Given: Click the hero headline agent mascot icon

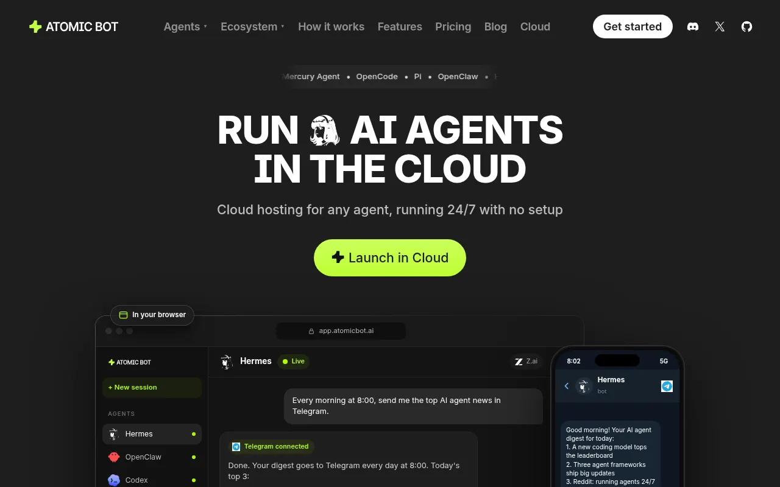Looking at the screenshot, I should [x=324, y=130].
